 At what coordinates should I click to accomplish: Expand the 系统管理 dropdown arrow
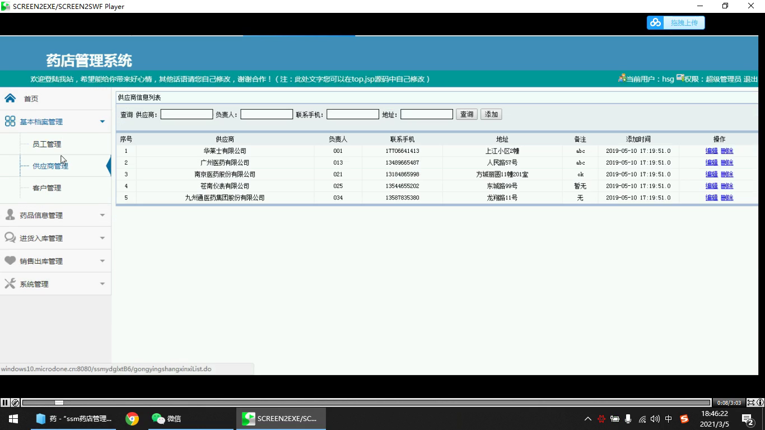pos(102,284)
